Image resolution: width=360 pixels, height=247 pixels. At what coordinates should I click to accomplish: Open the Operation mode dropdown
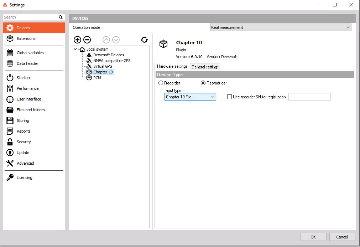pos(281,27)
